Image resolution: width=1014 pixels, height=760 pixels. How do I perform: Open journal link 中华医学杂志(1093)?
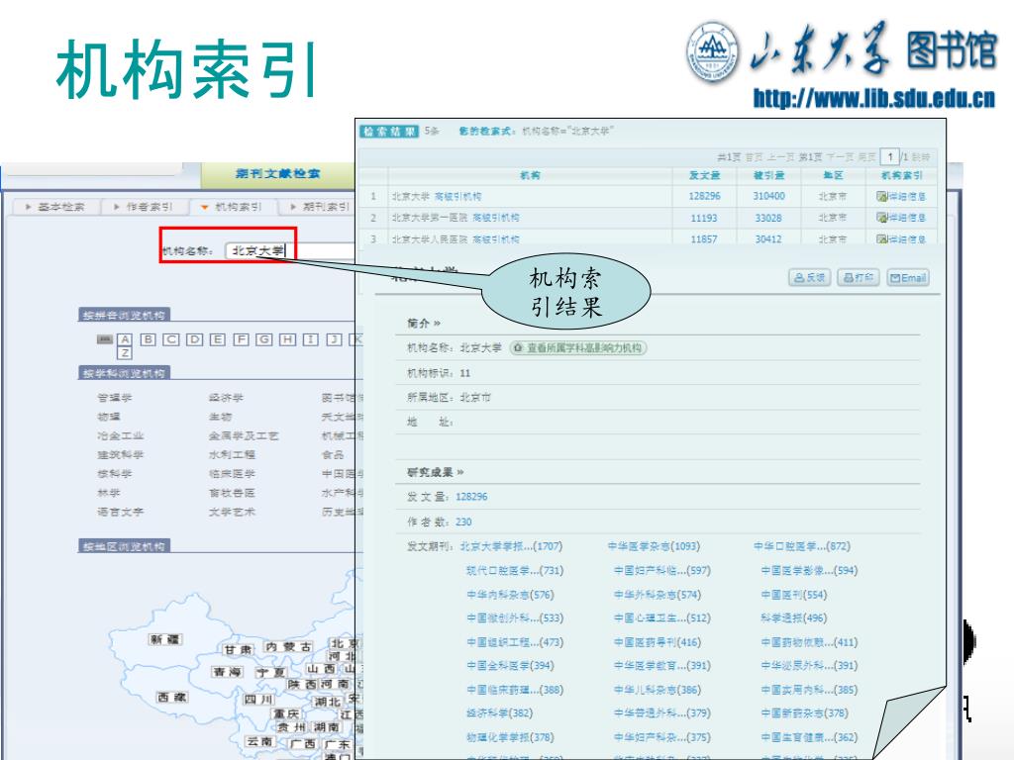(654, 546)
